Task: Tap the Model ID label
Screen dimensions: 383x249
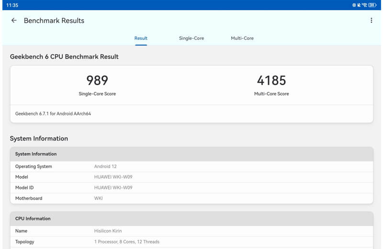Action: coord(24,188)
